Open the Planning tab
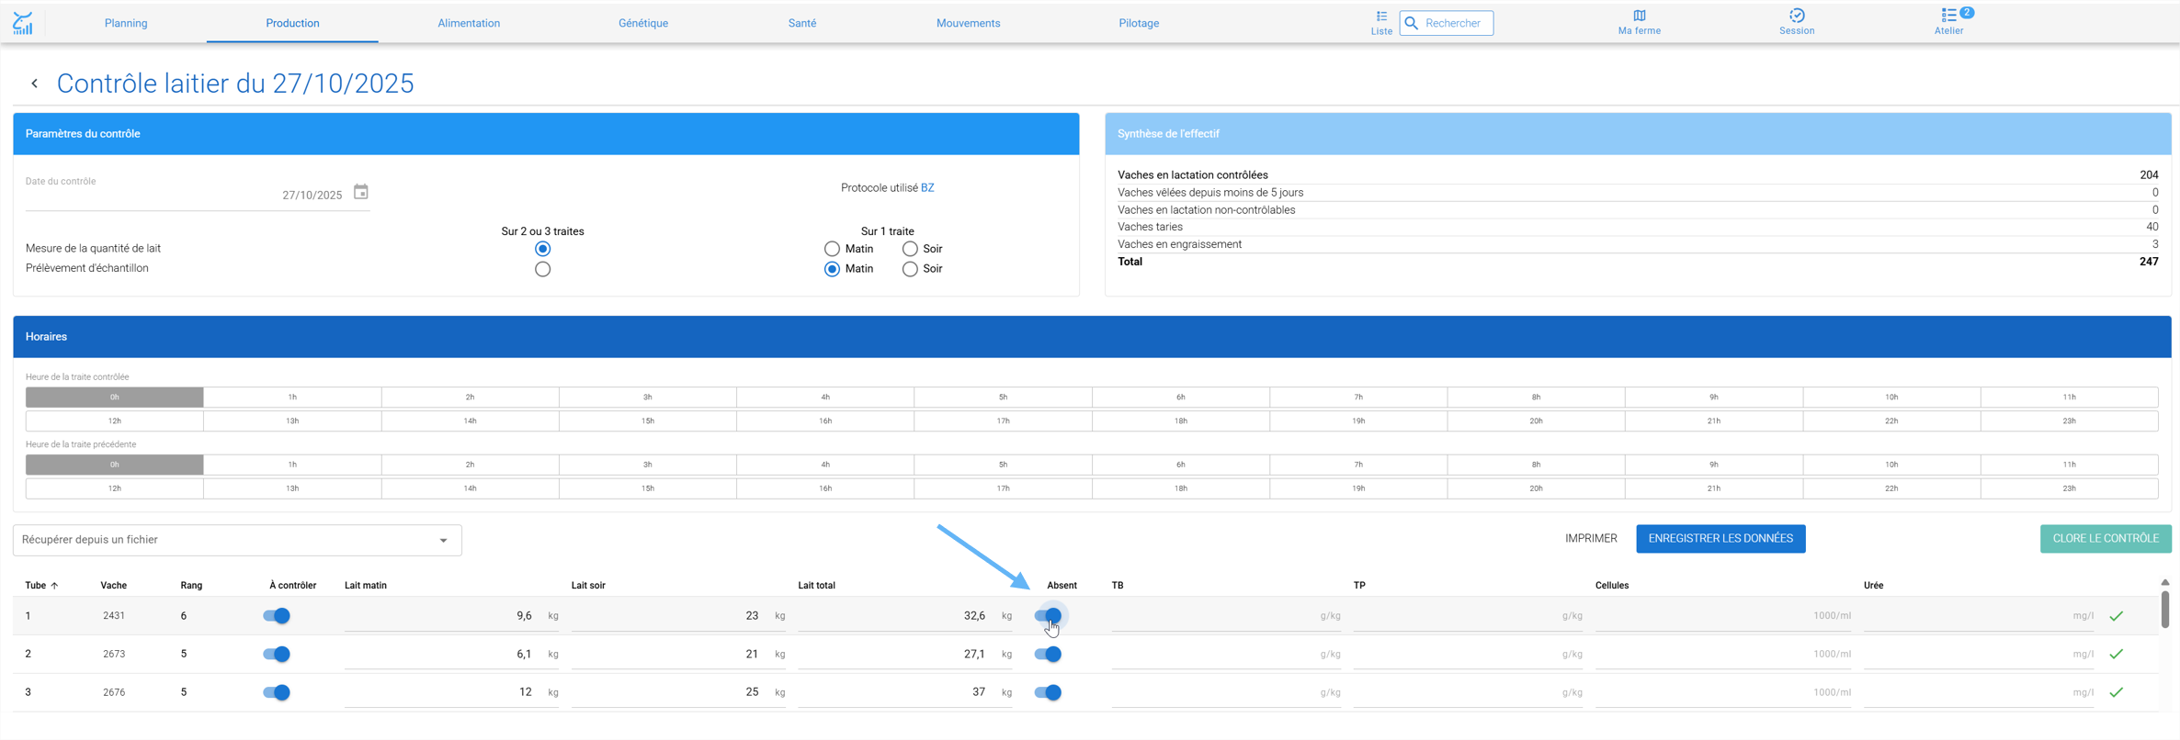Screen dimensions: 2180x740 [126, 23]
